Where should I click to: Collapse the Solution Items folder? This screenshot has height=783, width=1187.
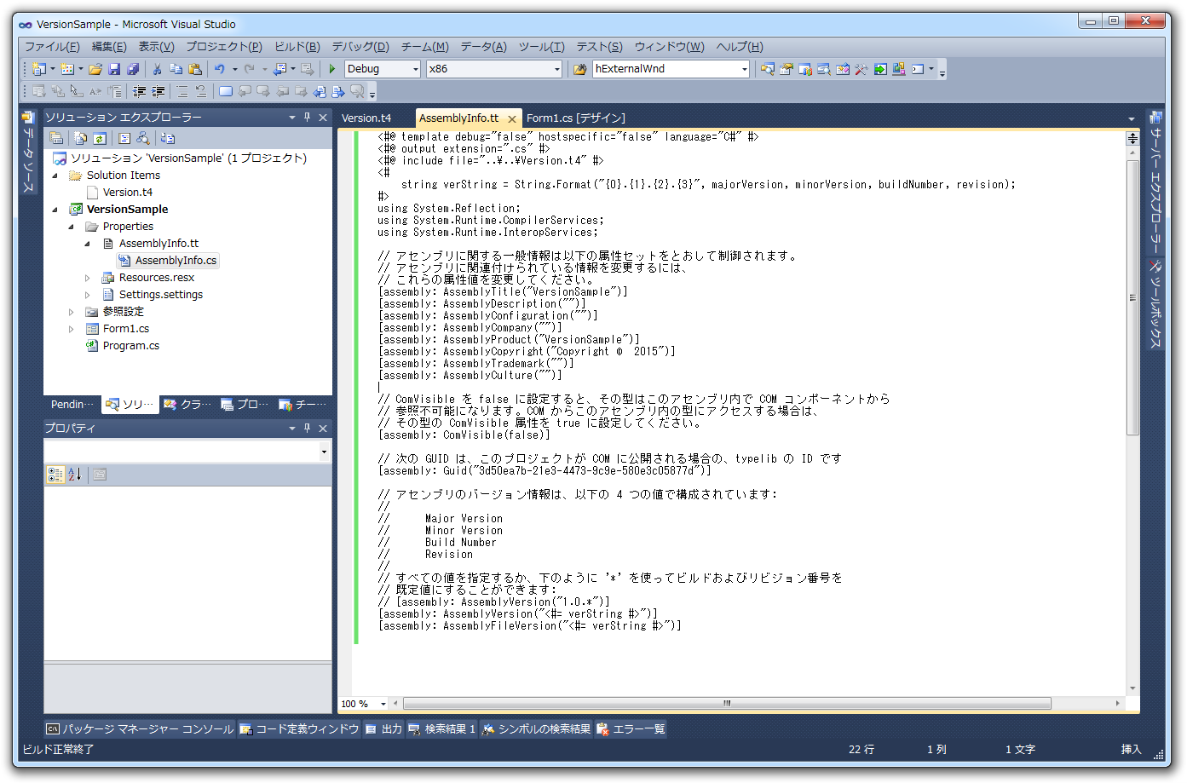55,176
